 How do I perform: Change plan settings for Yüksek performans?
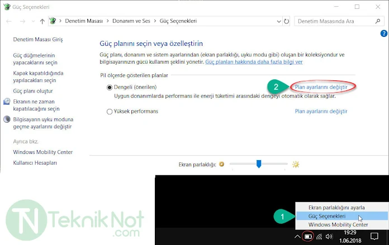[x=321, y=112]
